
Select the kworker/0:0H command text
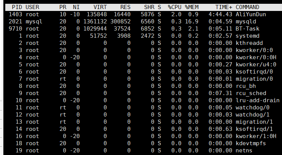click(x=256, y=57)
